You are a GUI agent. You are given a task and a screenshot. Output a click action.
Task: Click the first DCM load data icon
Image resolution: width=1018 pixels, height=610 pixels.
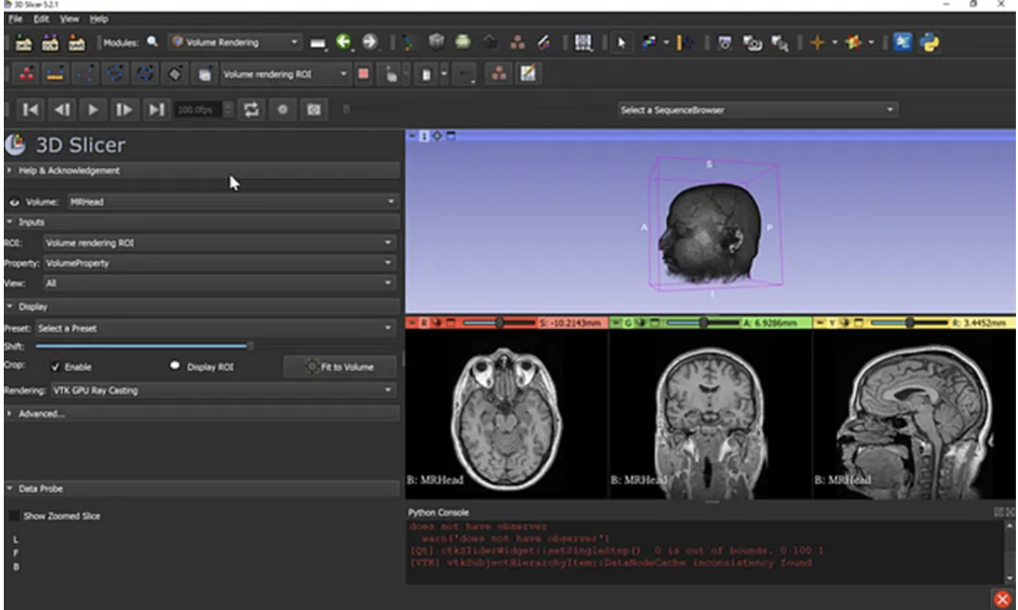click(x=24, y=43)
